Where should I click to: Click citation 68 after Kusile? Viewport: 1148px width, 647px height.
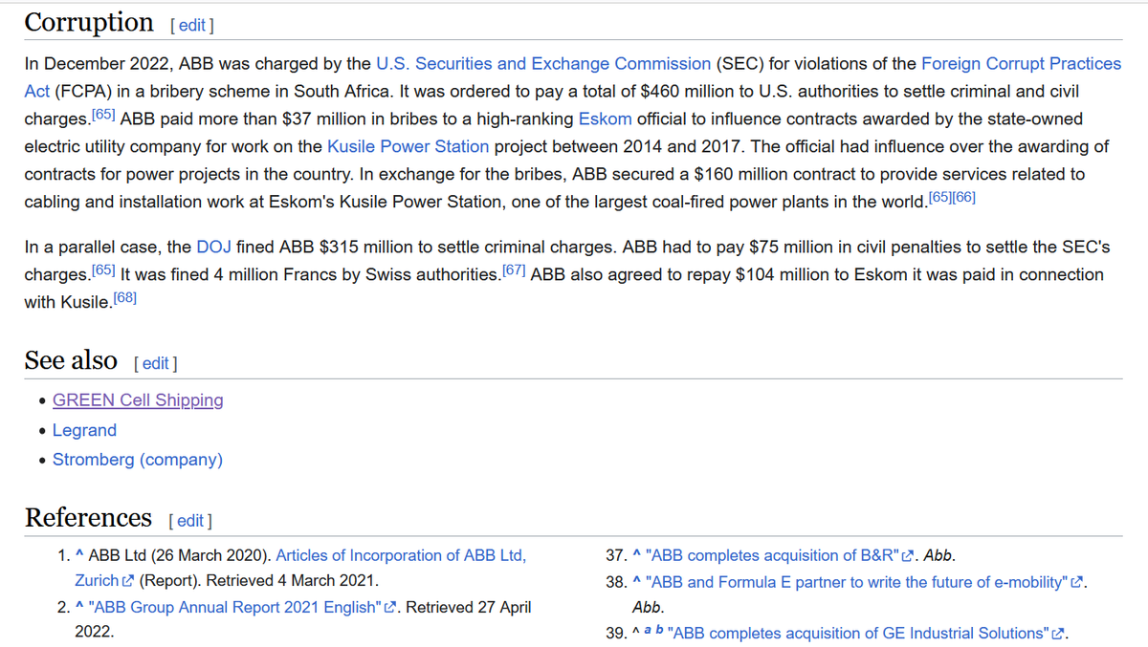click(x=125, y=296)
